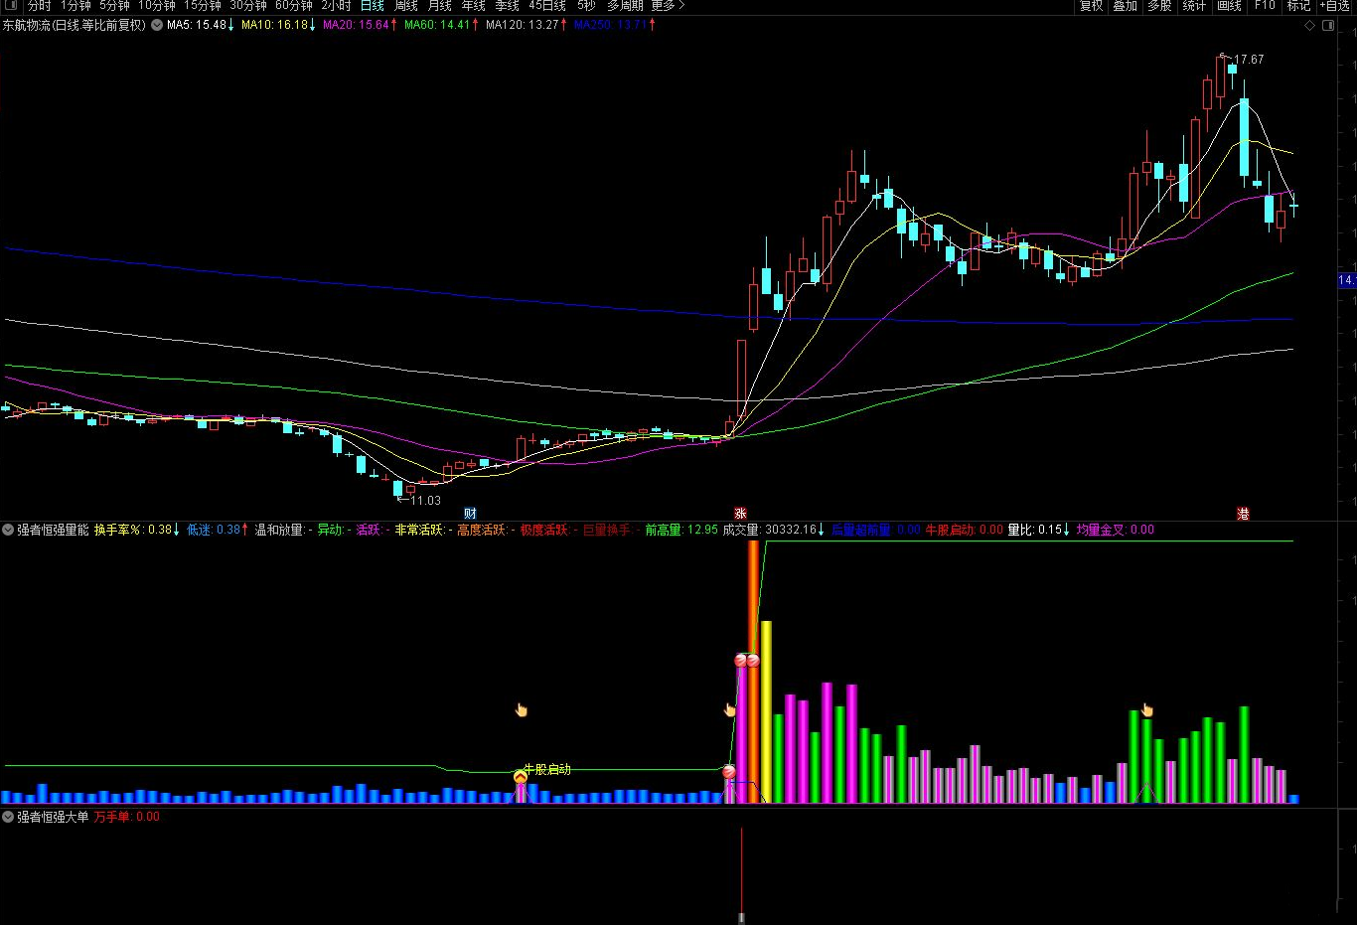Open the 统计 statistics button
Viewport: 1357px width, 925px height.
point(1194,6)
